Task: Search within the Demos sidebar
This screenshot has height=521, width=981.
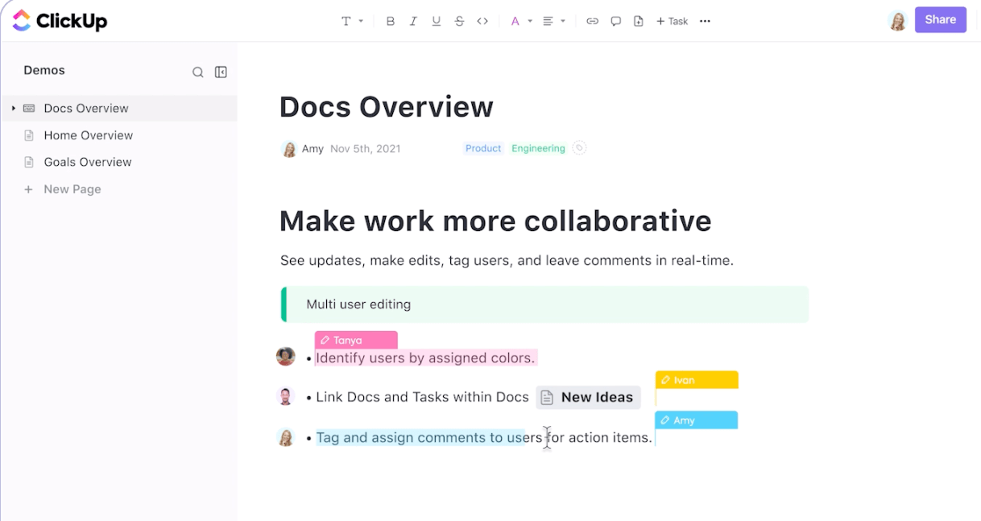Action: [x=197, y=72]
